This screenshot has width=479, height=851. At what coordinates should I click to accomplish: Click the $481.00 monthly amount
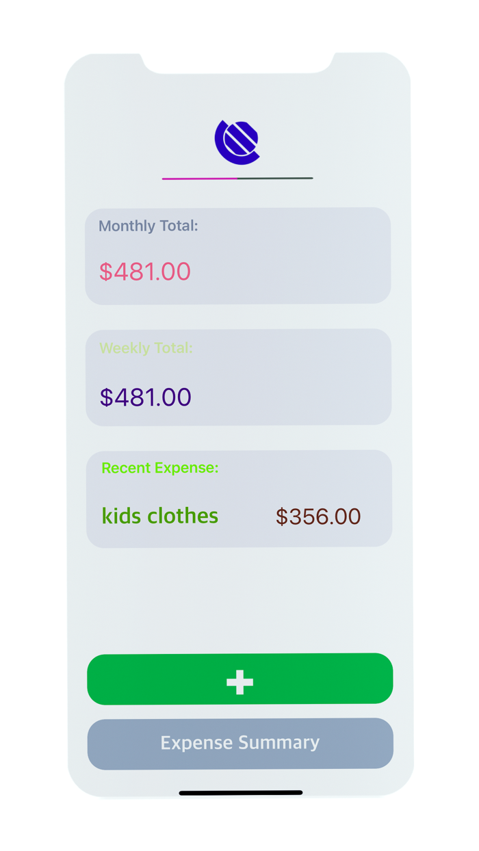tap(144, 272)
